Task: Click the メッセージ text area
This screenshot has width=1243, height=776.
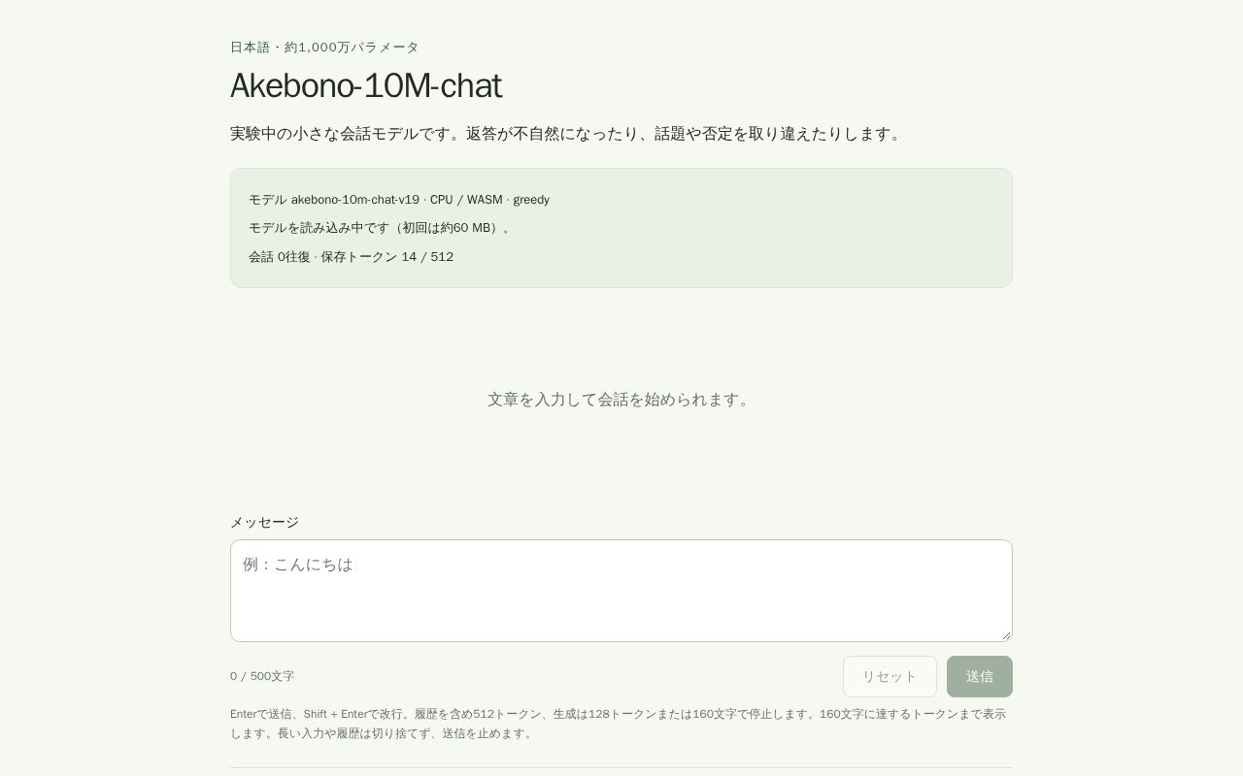Action: point(621,591)
